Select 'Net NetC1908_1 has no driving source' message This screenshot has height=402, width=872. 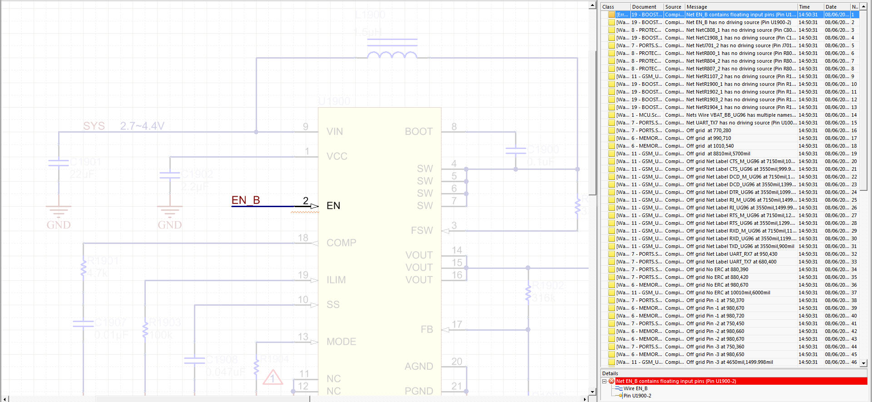coord(730,38)
